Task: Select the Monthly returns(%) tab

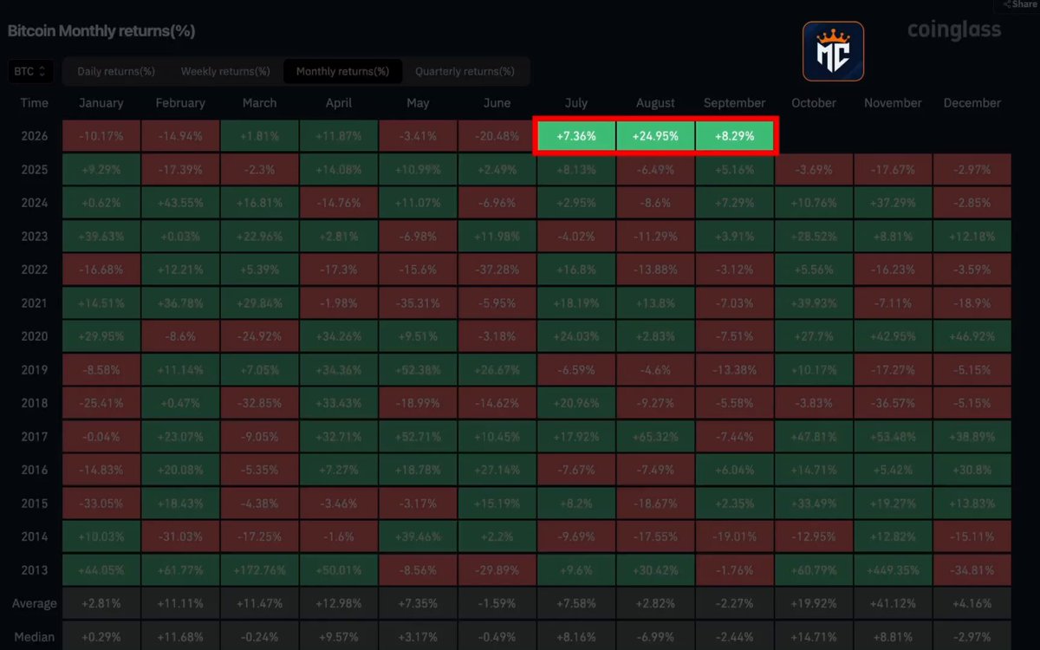Action: point(342,71)
